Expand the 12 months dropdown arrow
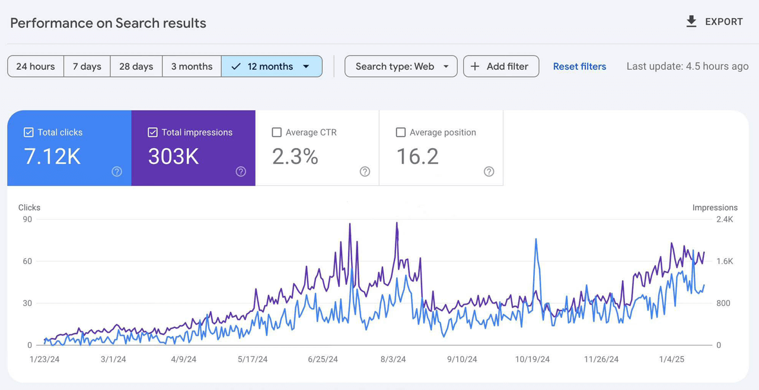Screen dimensions: 759x390 (x=306, y=66)
